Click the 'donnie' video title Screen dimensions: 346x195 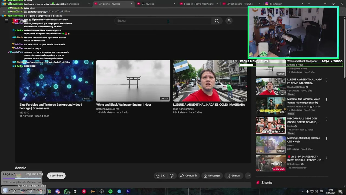click(x=21, y=168)
